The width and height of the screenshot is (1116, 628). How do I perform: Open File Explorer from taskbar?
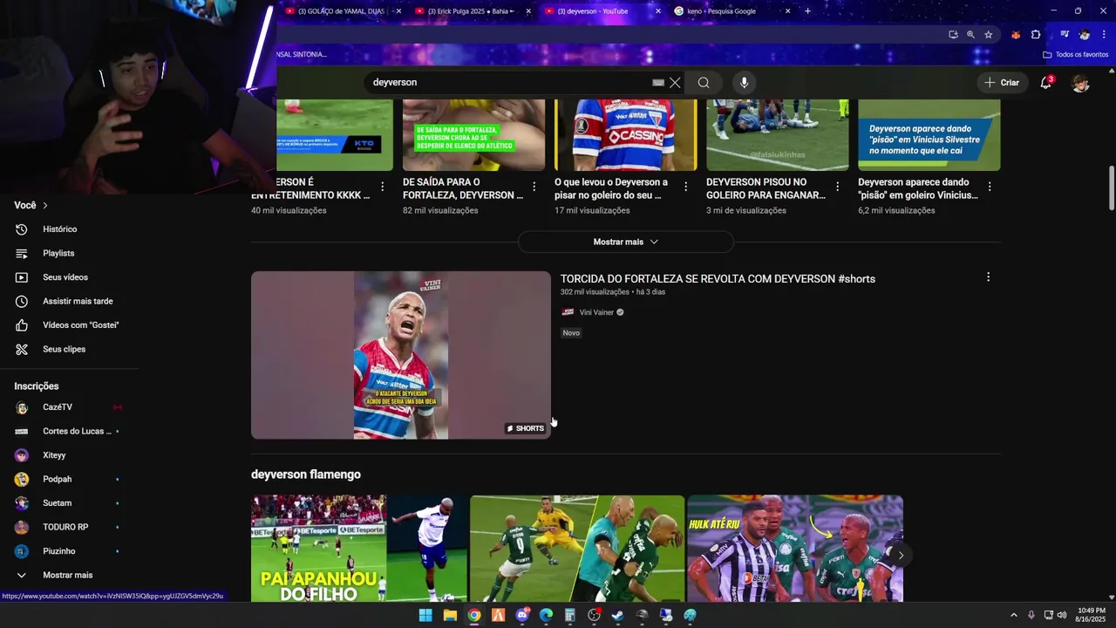(450, 616)
